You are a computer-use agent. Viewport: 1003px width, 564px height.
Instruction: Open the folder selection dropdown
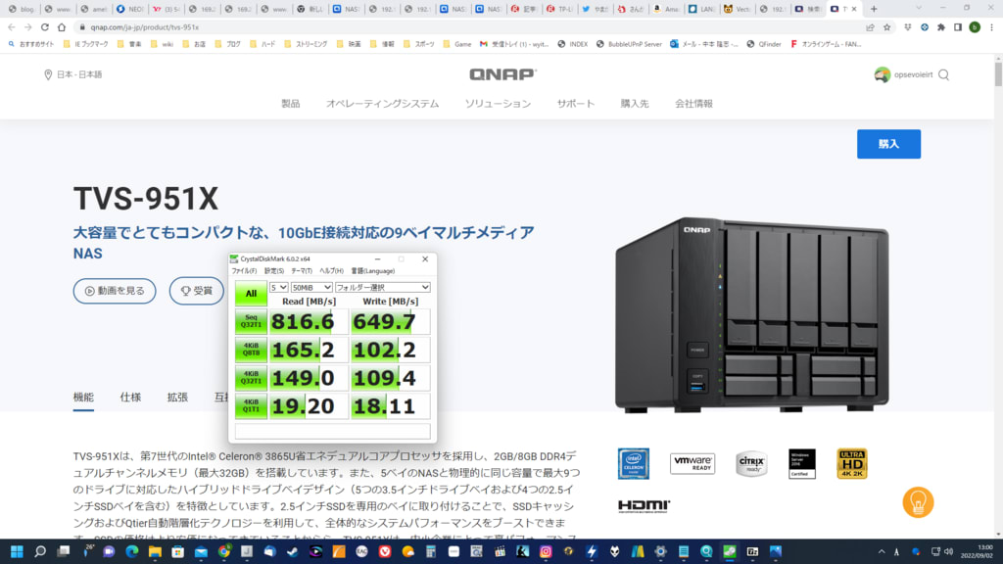coord(383,287)
